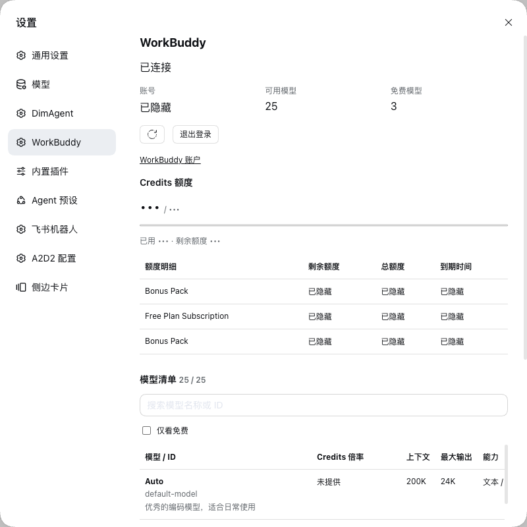Click the 免费模型 count 3

393,107
